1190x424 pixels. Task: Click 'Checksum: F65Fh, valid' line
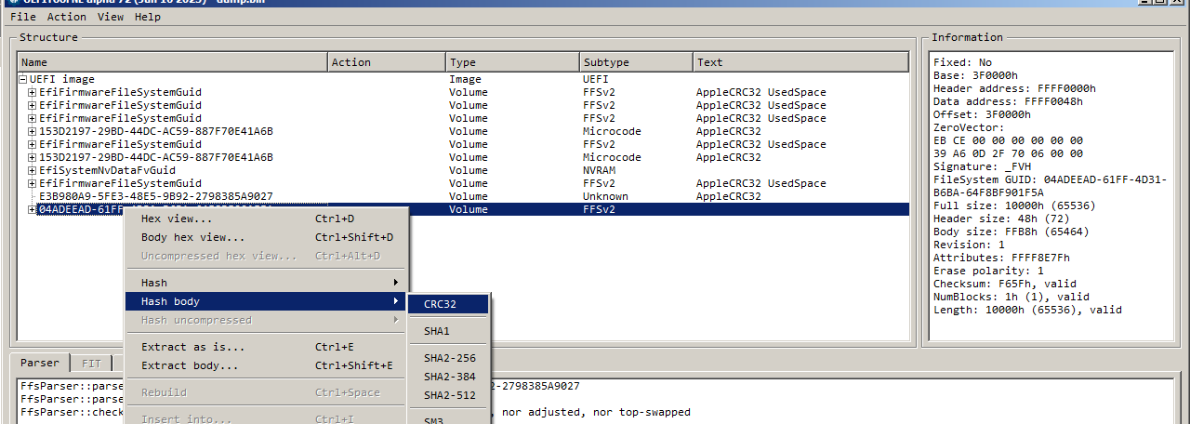(1008, 284)
